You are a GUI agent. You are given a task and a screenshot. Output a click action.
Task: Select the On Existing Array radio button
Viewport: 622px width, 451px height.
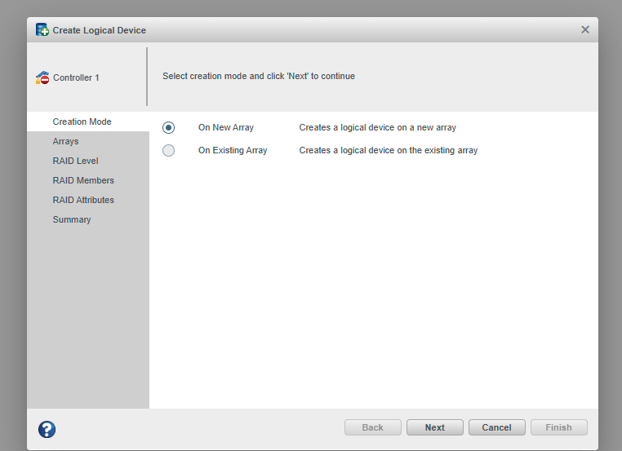pyautogui.click(x=168, y=150)
